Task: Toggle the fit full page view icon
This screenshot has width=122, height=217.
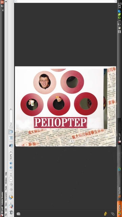Action: 11,132
